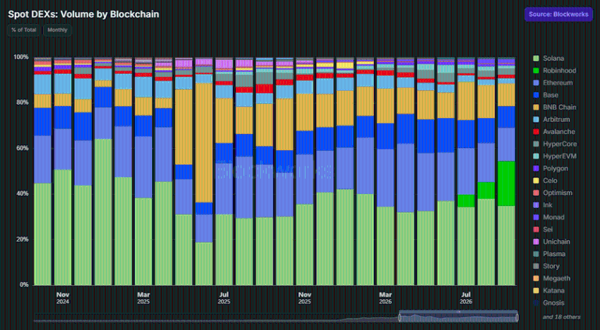Click the Sei legend entry

543,230
